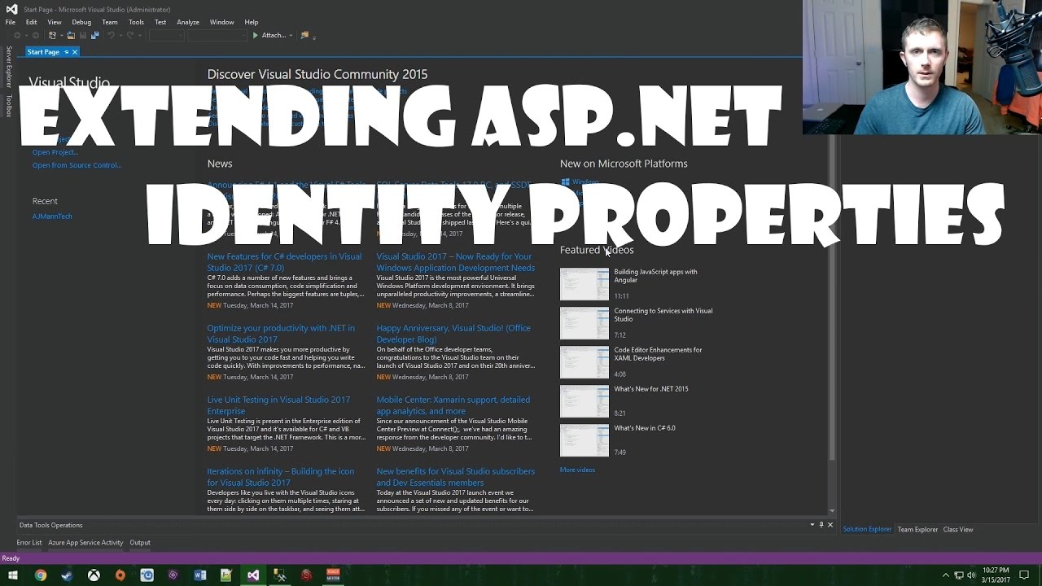The width and height of the screenshot is (1042, 586).
Task: Open New Features for C# developers article
Action: tap(284, 262)
